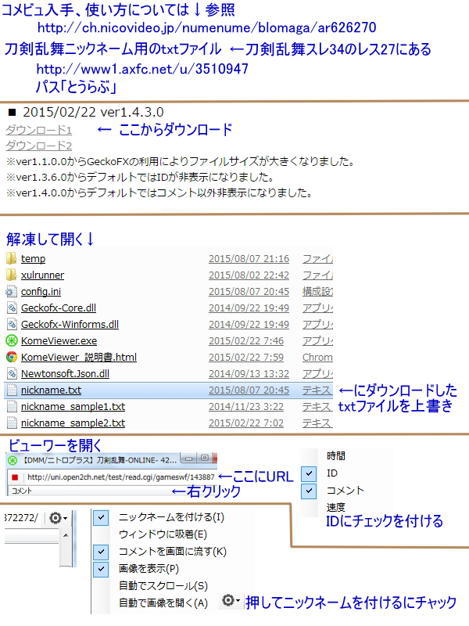
Task: Click the コメント column header in viewer
Action: (x=22, y=491)
